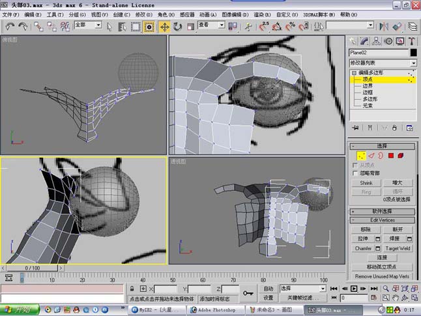Open the 修改器列表 modifier dropdown
Screen dimensions: 421x316
(x=413, y=63)
